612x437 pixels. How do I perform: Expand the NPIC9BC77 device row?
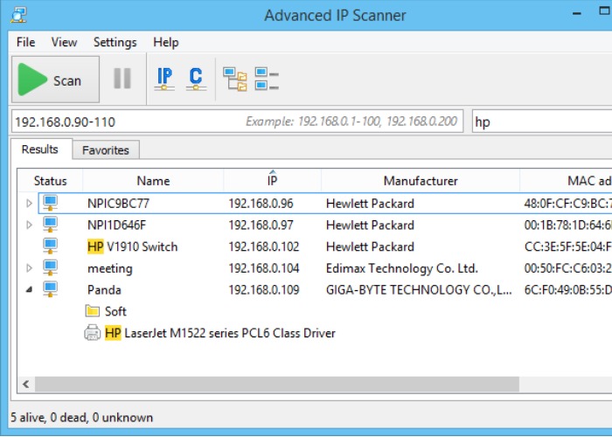point(29,204)
